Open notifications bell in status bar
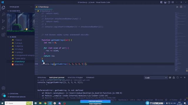This screenshot has height=105, width=188. tap(185, 100)
